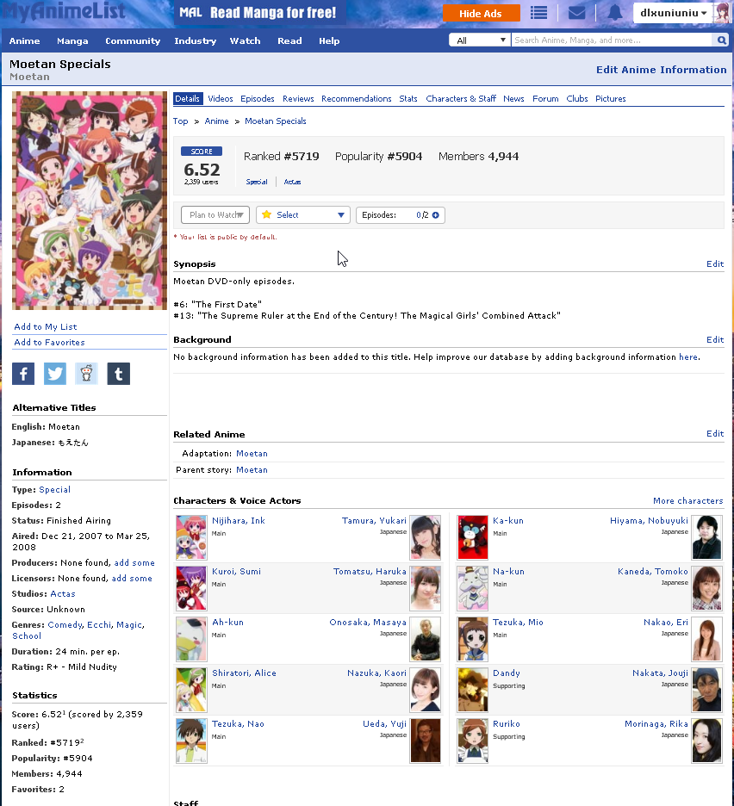
Task: Focus the search anime input field
Action: pos(612,40)
